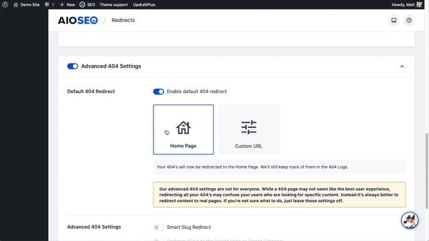Click the Smart Slug Redirect label
Screen dimensions: 429x241
tap(189, 228)
